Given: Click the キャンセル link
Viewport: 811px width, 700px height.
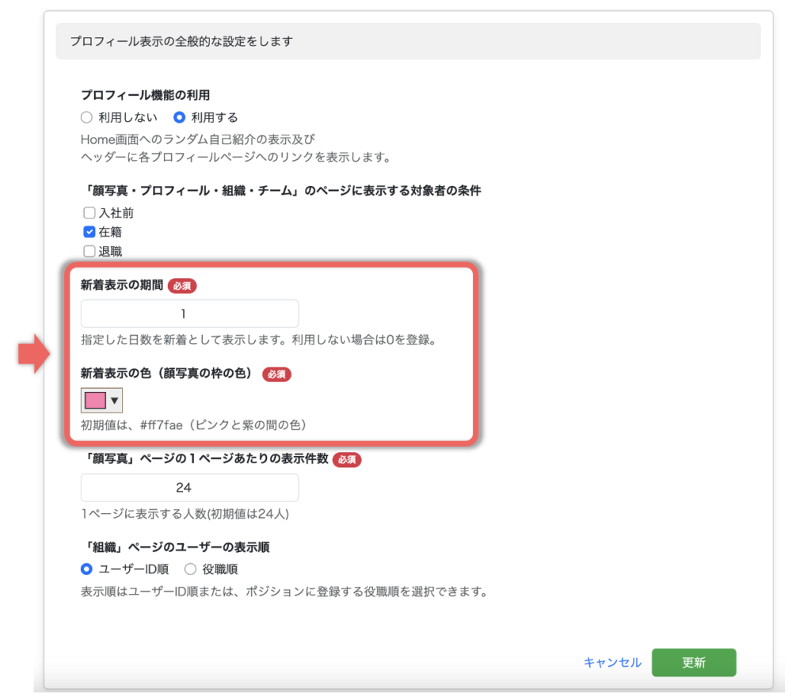Looking at the screenshot, I should 612,663.
